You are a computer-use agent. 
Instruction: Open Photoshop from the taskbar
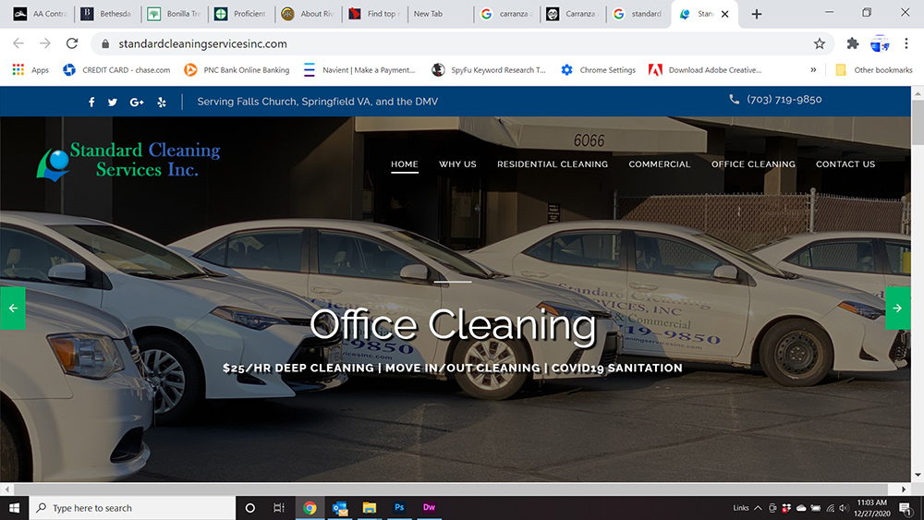pos(399,508)
